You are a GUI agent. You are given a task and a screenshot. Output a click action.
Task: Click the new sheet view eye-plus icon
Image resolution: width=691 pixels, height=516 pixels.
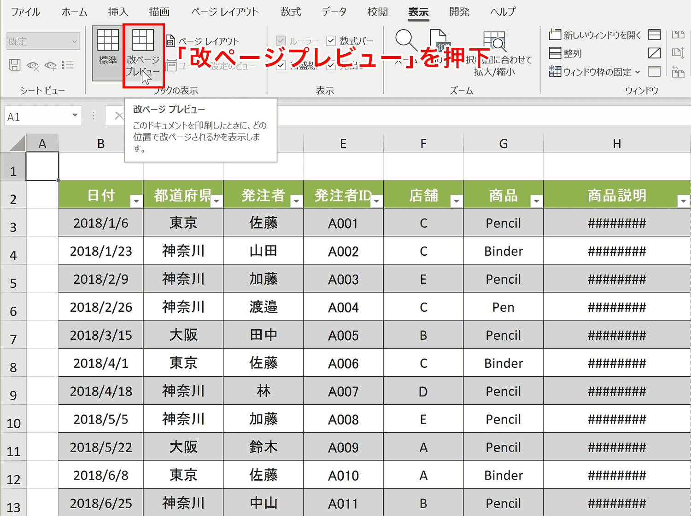point(51,66)
